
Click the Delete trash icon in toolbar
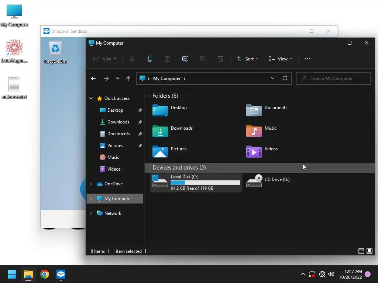pyautogui.click(x=221, y=59)
